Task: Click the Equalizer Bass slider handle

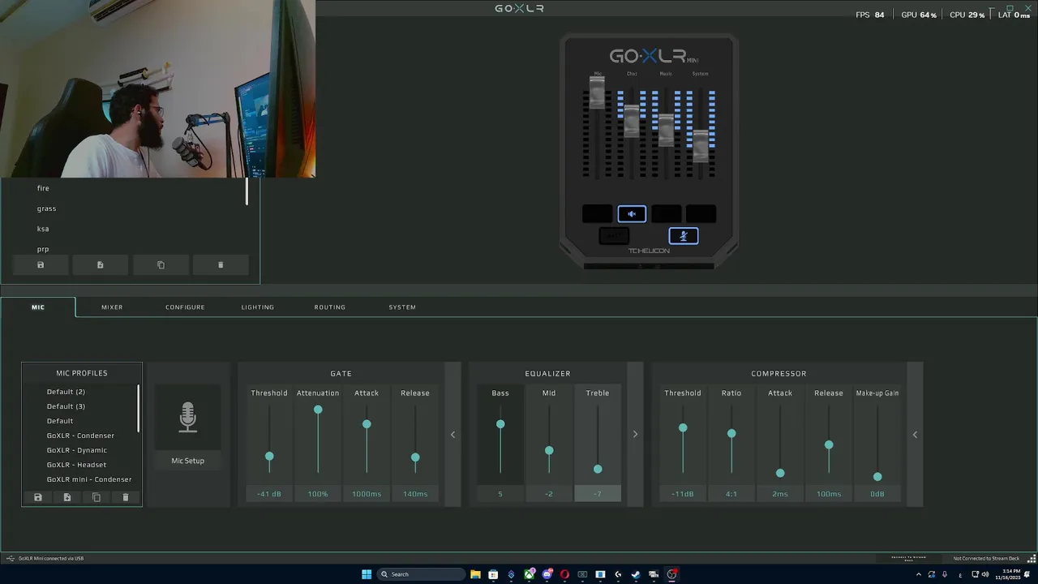Action: [500, 424]
